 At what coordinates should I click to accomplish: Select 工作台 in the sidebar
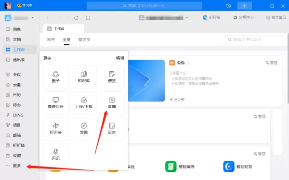click(20, 50)
